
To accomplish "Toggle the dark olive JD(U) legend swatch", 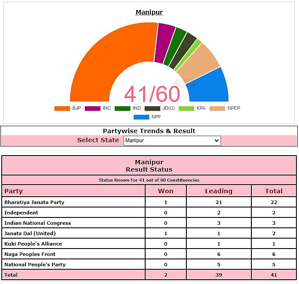I will click(153, 108).
